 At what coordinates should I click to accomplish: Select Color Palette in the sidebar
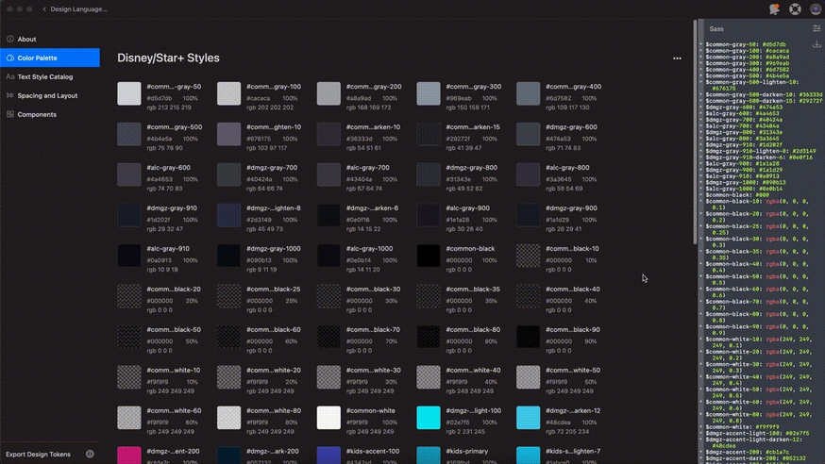50,58
